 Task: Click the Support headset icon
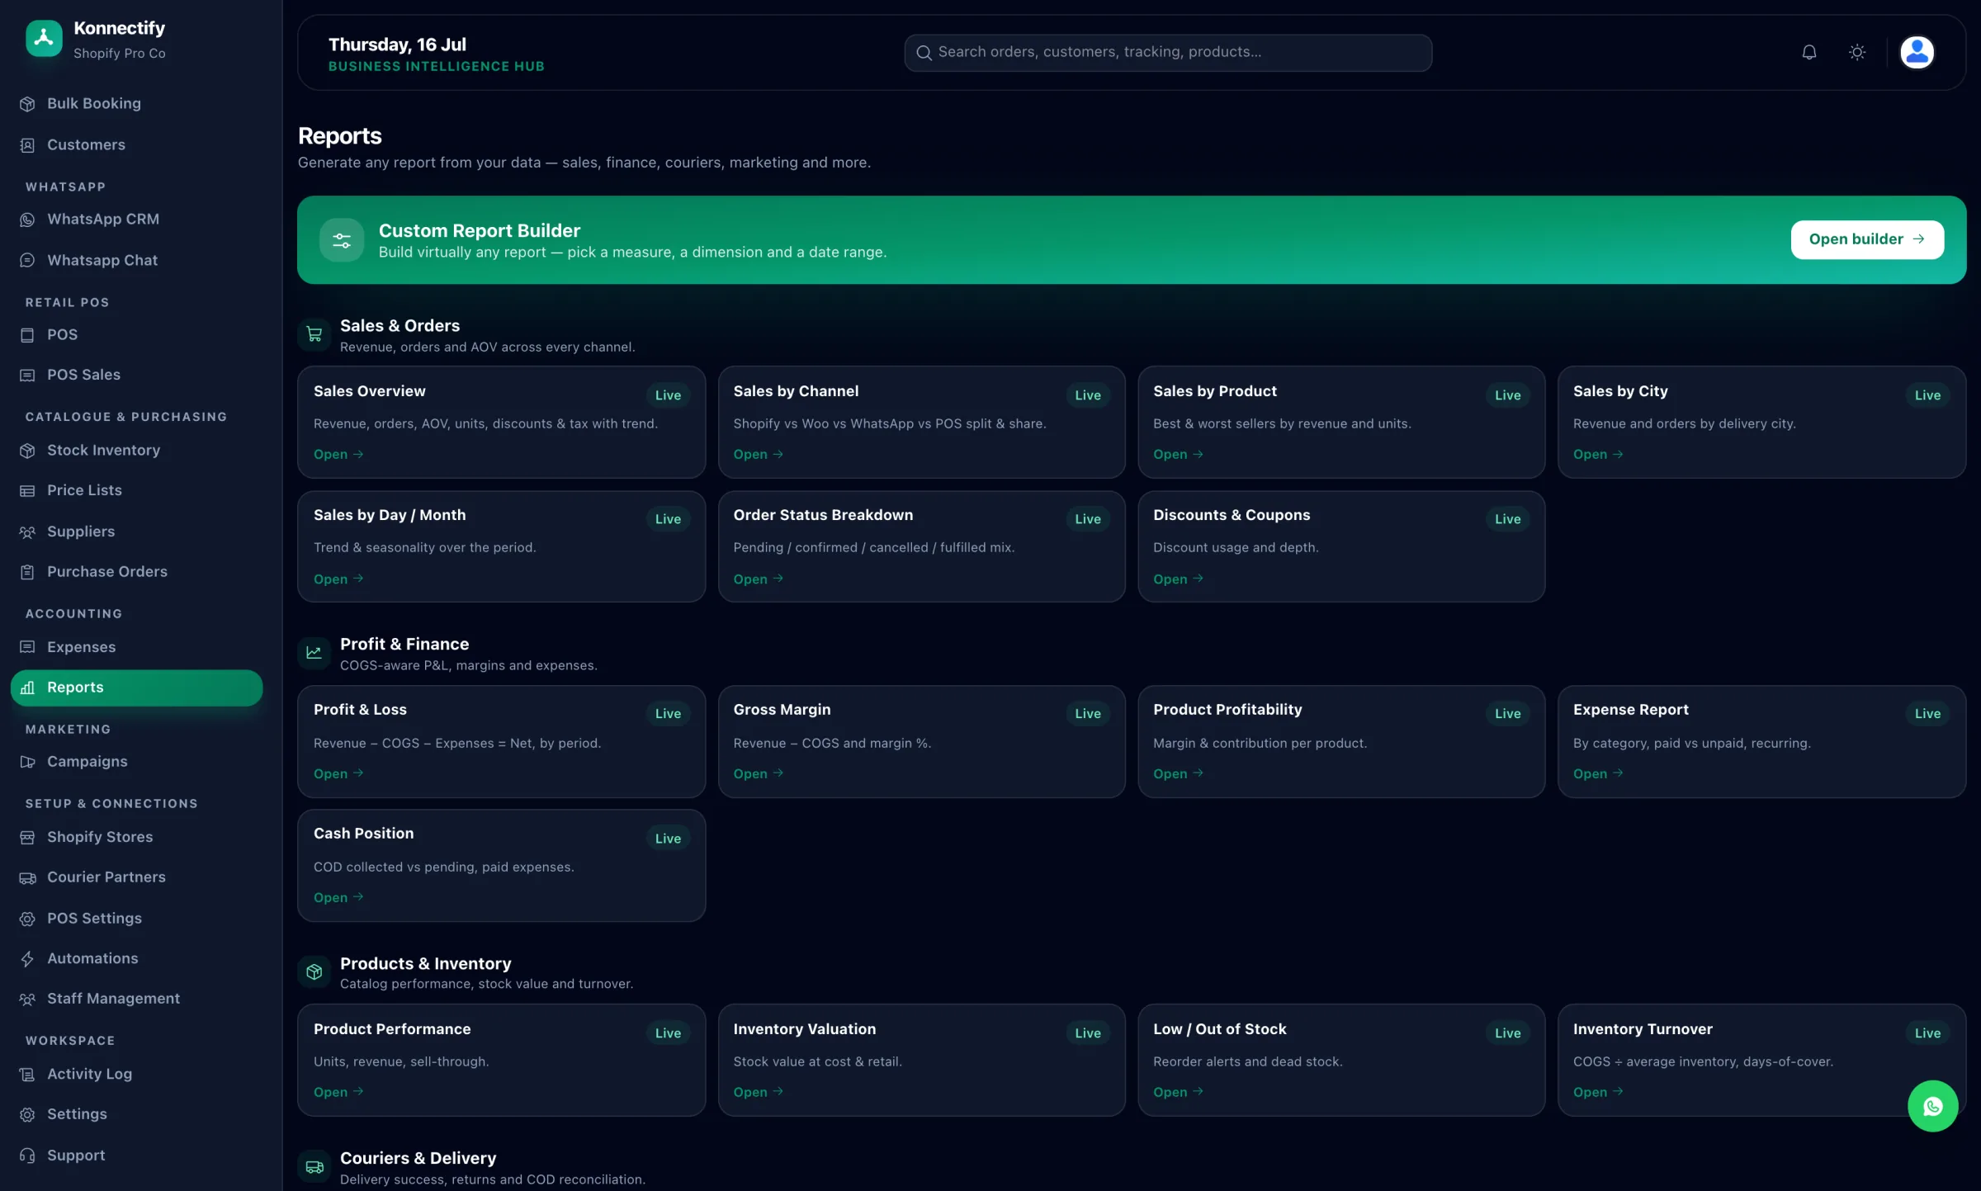tap(27, 1156)
